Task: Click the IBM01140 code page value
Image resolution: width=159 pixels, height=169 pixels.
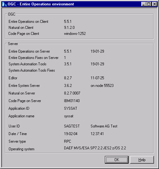Action: tap(72, 101)
